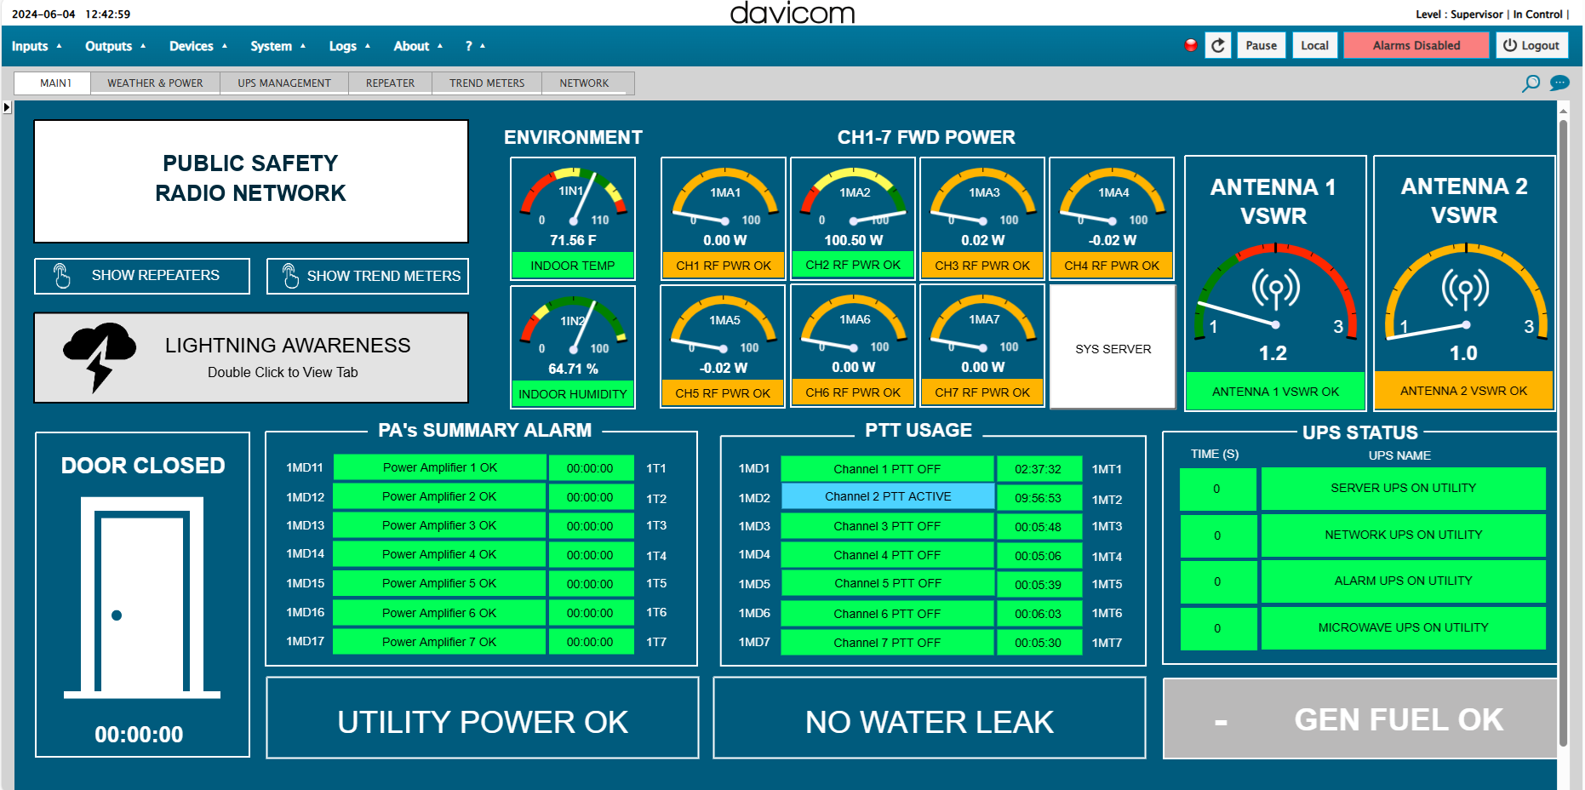Screen dimensions: 1585x790
Task: Open the Logs dropdown menu
Action: tap(349, 46)
